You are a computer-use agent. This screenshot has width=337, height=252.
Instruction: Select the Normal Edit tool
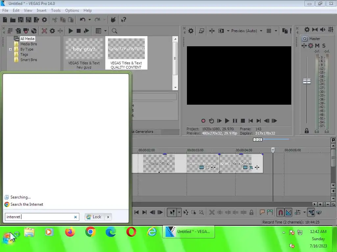[172, 212]
